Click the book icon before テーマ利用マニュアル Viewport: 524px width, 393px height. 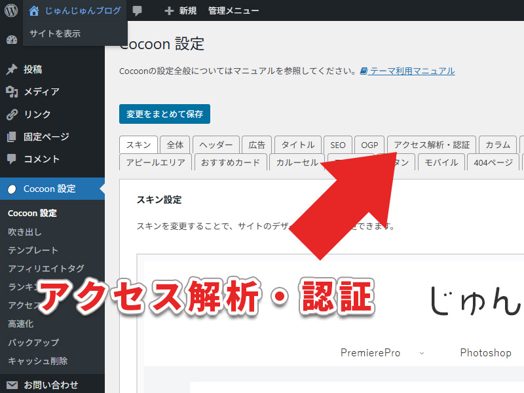click(364, 71)
